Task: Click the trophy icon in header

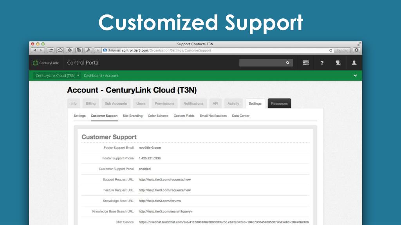Action: [338, 63]
